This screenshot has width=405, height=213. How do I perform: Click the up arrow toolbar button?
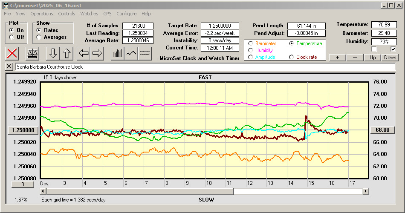coord(67,53)
